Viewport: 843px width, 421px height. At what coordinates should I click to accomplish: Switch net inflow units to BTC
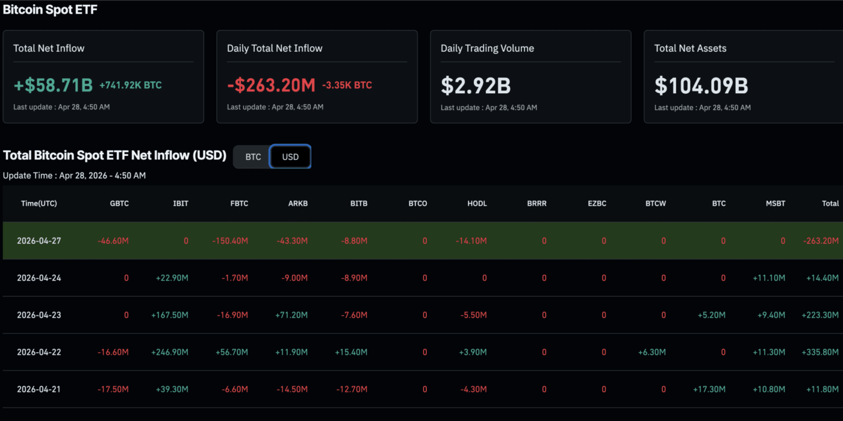pos(253,157)
